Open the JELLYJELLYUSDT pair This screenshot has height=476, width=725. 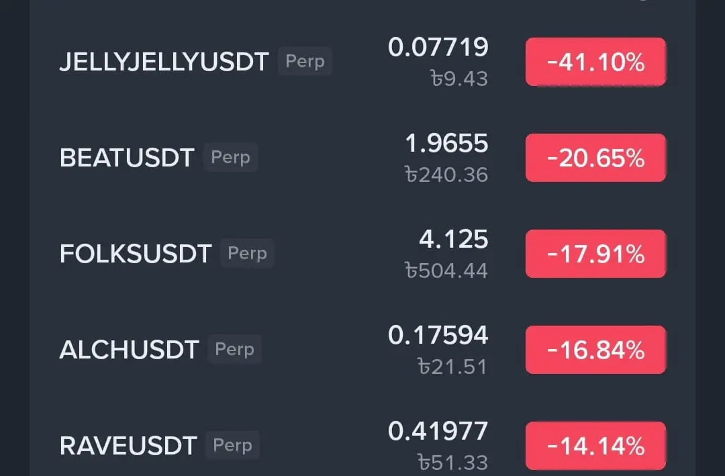pos(164,62)
